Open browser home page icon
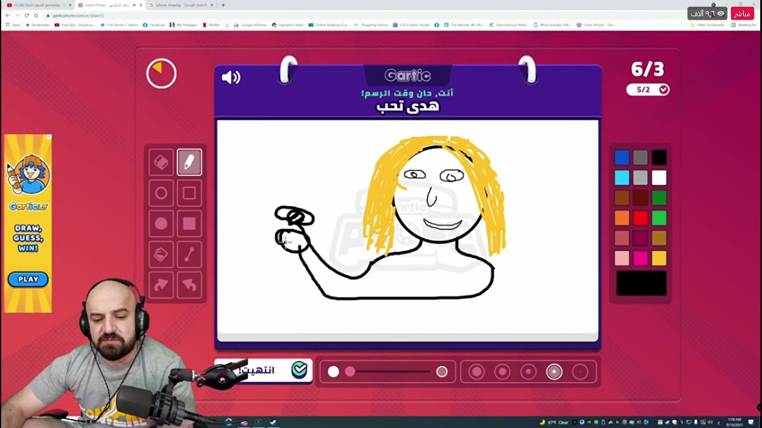762x428 pixels. 36,15
